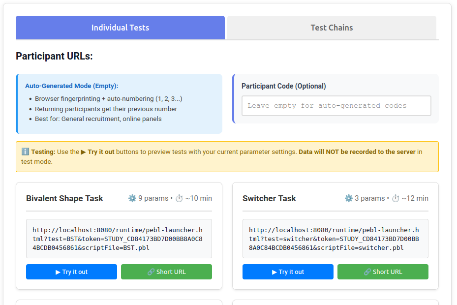
Task: Launch the Switcher Task preview via Try it out
Action: pos(287,272)
